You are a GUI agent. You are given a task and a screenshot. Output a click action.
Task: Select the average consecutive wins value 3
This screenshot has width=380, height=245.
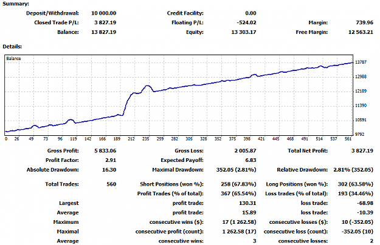[x=255, y=241]
